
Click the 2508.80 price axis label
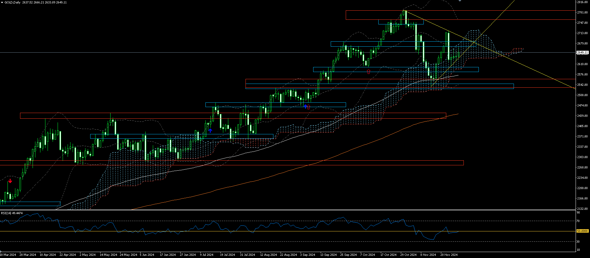pyautogui.click(x=582, y=95)
